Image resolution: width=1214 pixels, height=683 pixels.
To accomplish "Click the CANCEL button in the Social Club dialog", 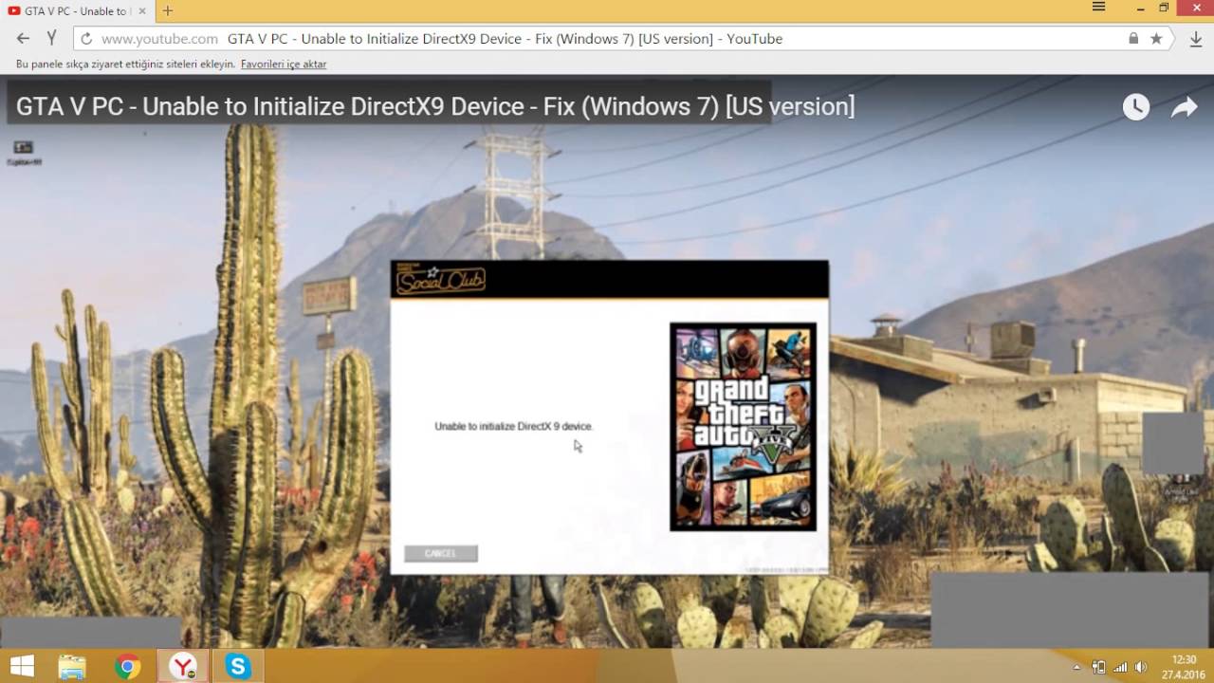I will pos(441,553).
